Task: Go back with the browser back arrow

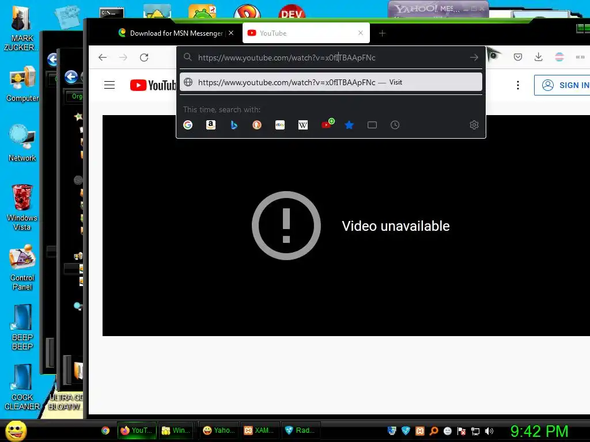Action: pos(103,58)
